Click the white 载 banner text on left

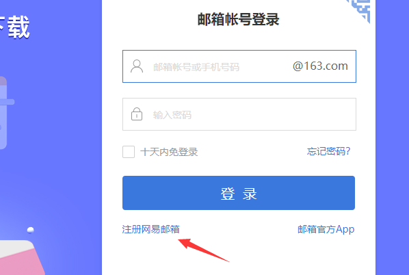[x=18, y=27]
